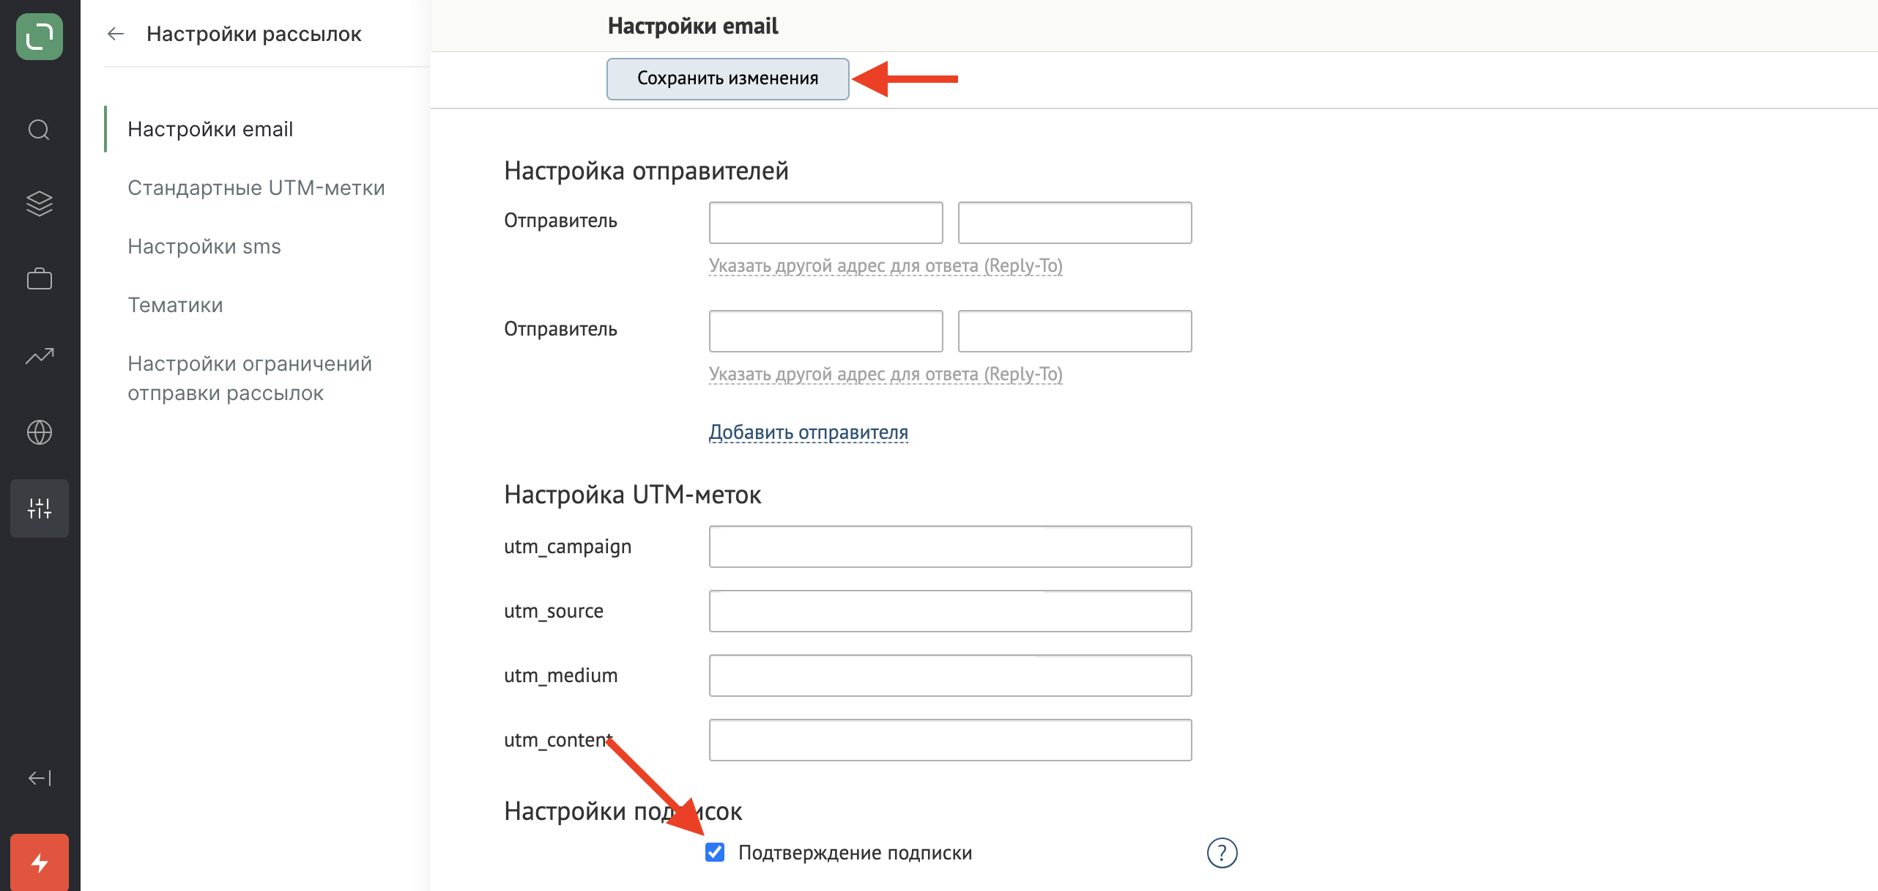Focus first Отправитель left input field
Image resolution: width=1878 pixels, height=891 pixels.
coord(826,223)
